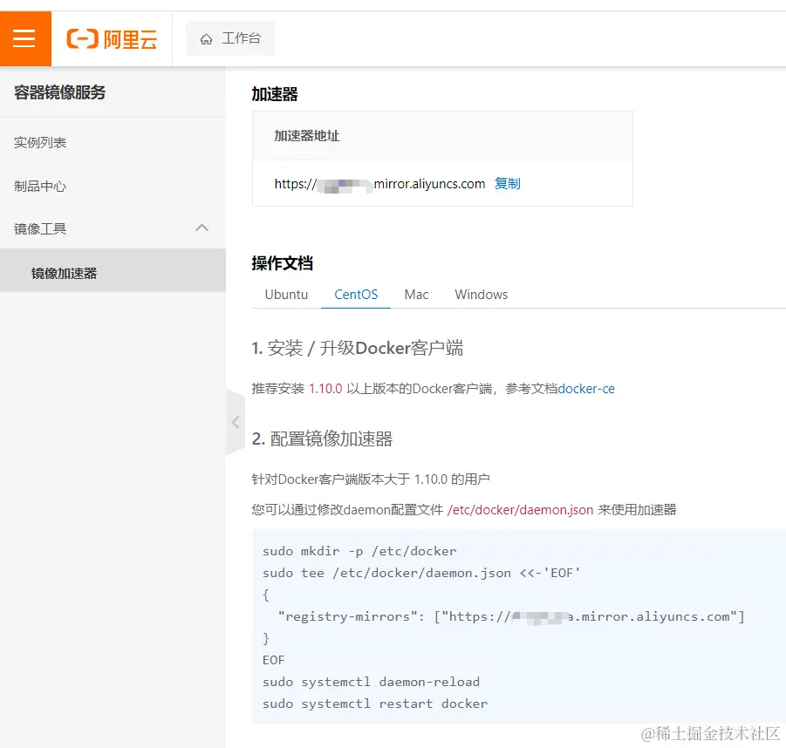The width and height of the screenshot is (786, 748).
Task: Open the 工作台 workbench button
Action: pos(230,38)
